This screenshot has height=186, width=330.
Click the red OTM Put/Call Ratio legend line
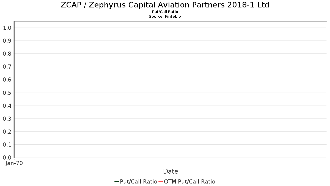[161, 182]
